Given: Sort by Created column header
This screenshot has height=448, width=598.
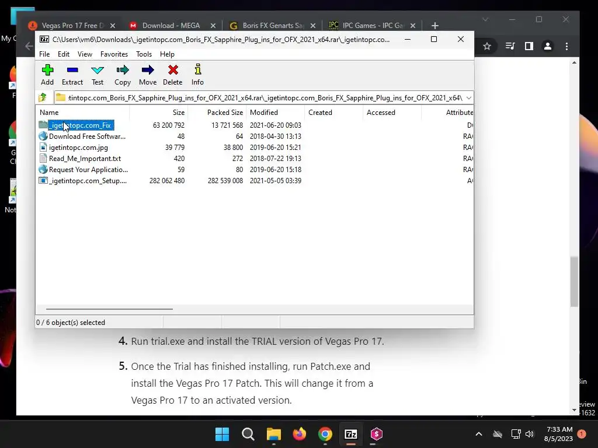Looking at the screenshot, I should 333,113.
